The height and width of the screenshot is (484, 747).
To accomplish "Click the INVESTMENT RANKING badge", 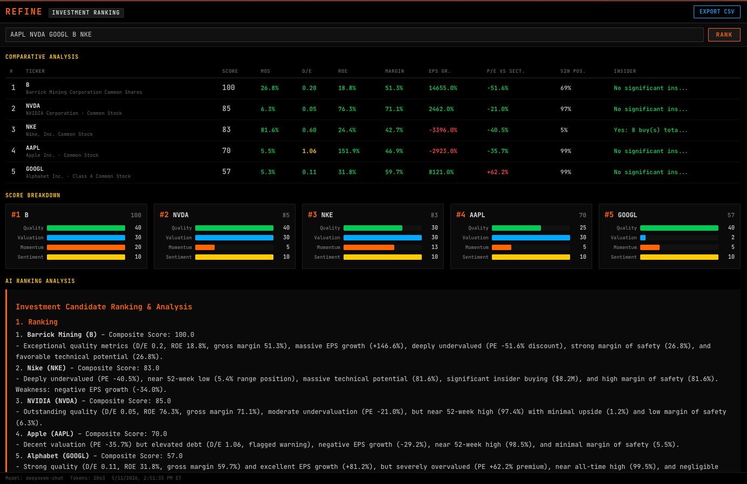I will point(86,12).
